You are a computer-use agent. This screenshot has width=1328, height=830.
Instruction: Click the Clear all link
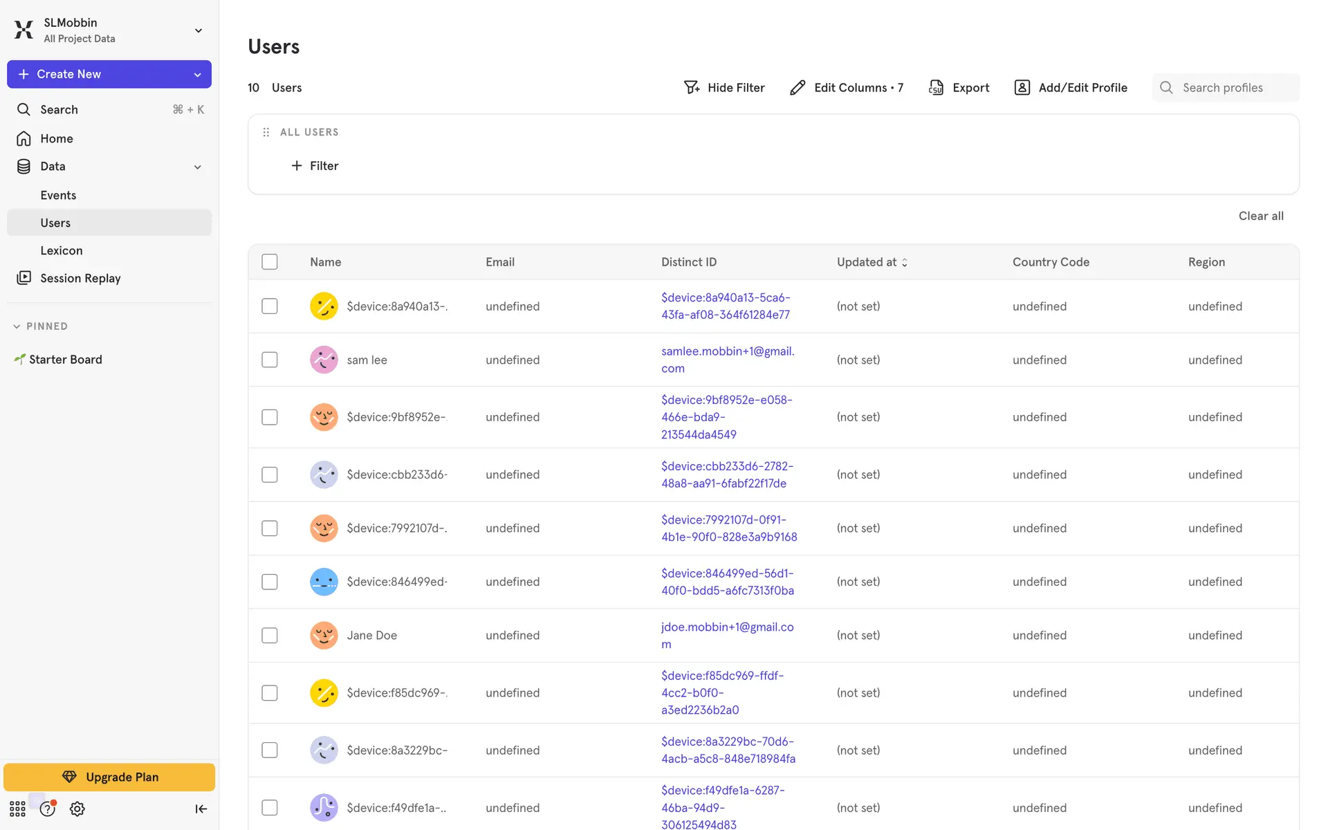[1260, 216]
